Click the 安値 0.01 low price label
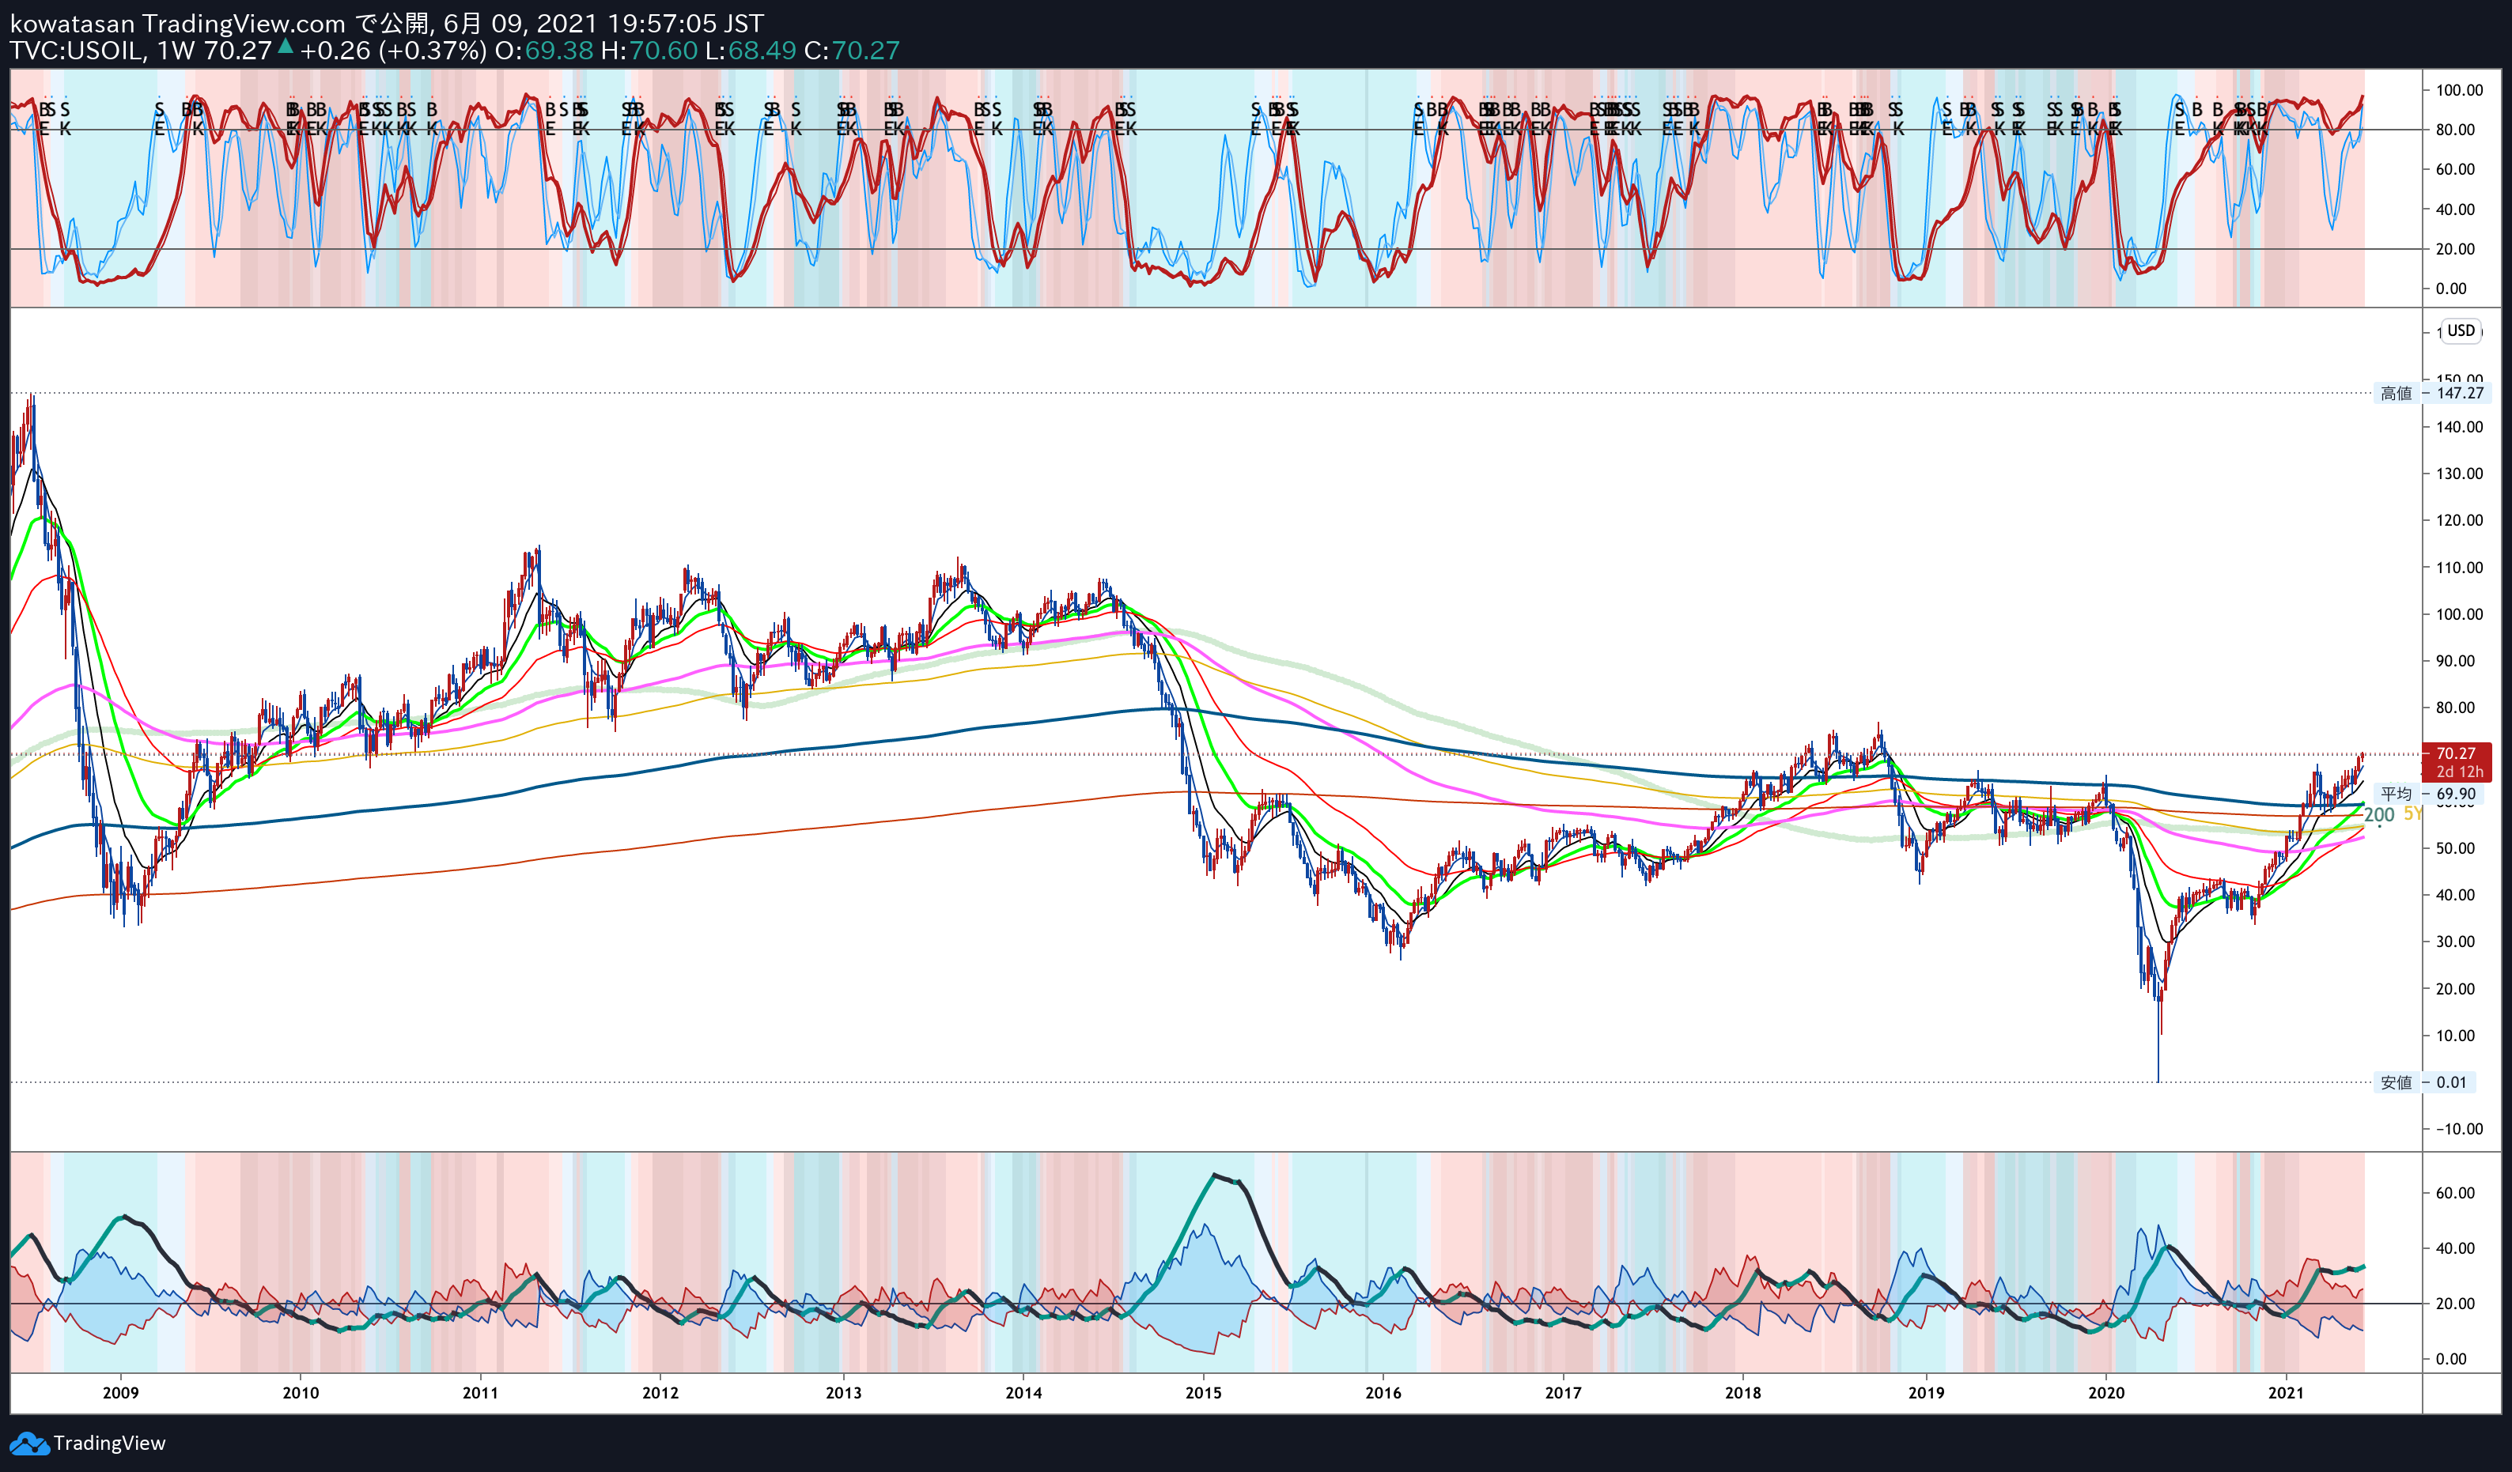 tap(2424, 1082)
